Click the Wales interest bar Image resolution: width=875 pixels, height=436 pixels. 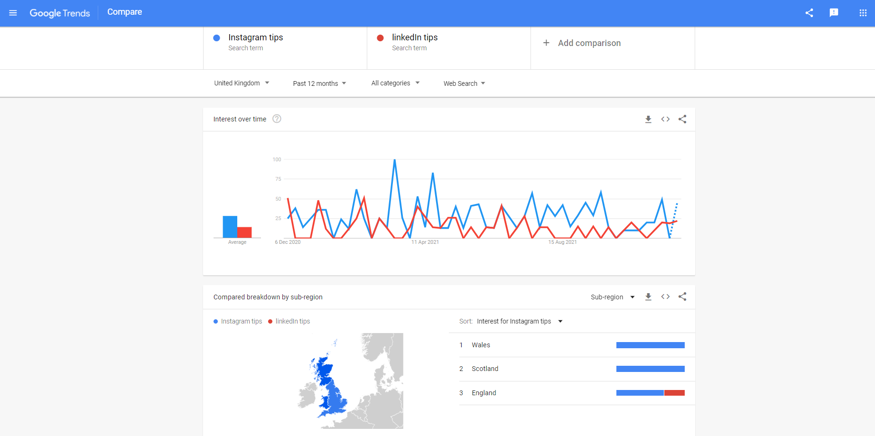(651, 345)
